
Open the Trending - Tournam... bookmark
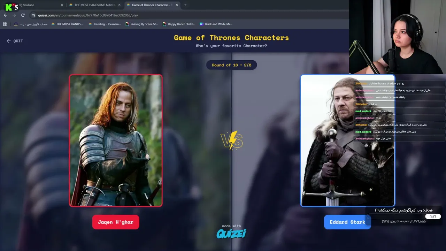[105, 24]
